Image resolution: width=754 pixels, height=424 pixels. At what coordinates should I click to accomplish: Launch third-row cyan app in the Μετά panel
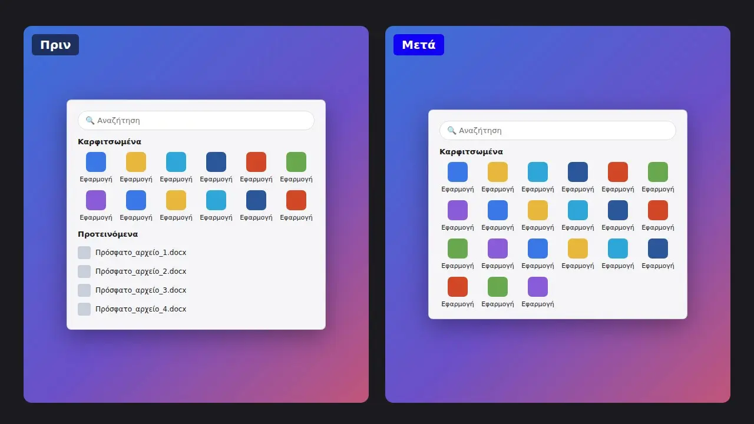tap(618, 249)
